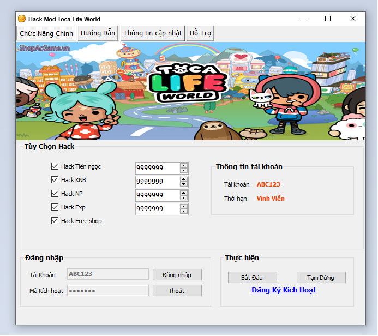This screenshot has height=336, width=378.
Task: Click the Toca Life World banner image
Action: [x=191, y=91]
